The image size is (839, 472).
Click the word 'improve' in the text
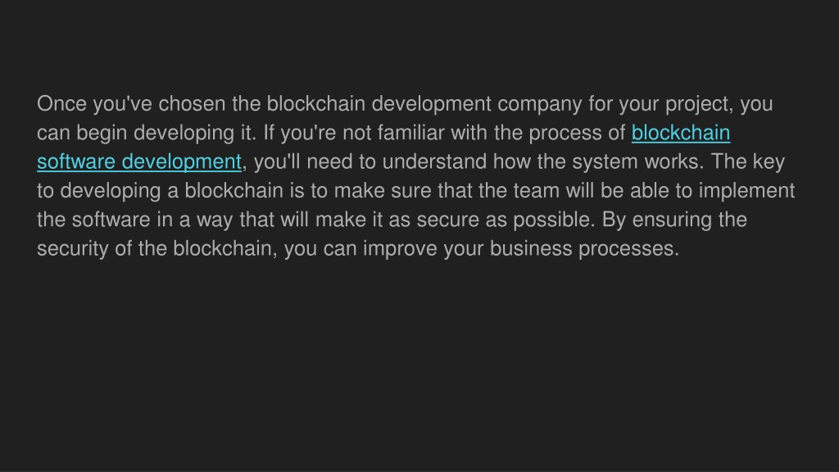(400, 249)
